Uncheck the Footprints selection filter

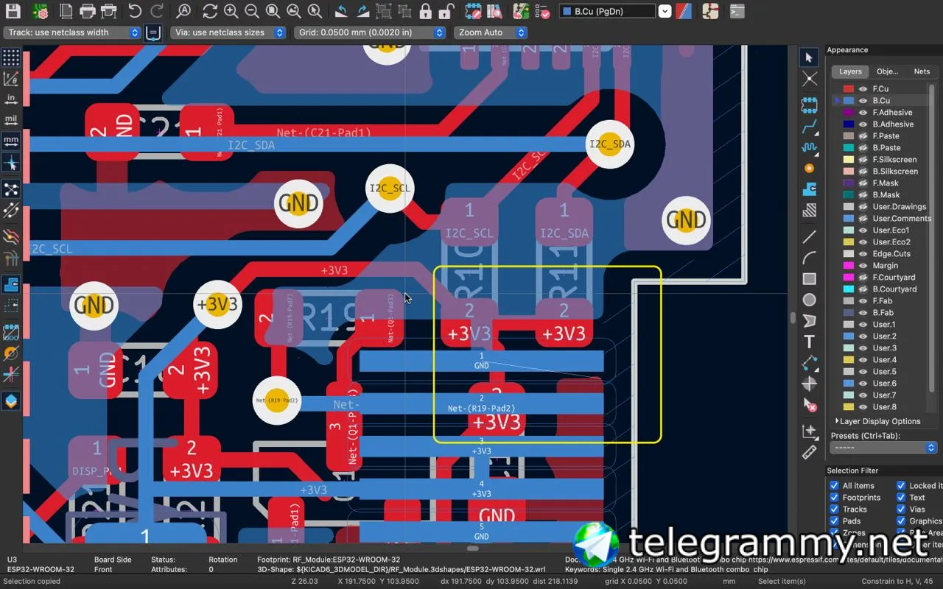click(x=835, y=498)
